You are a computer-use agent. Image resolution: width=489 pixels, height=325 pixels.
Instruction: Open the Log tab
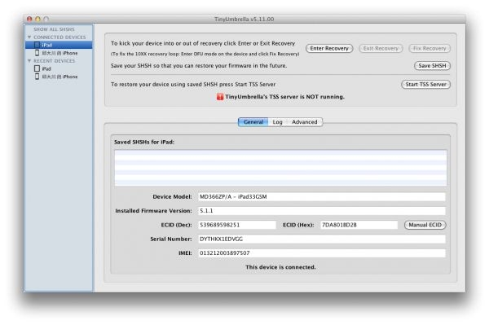[x=277, y=122]
